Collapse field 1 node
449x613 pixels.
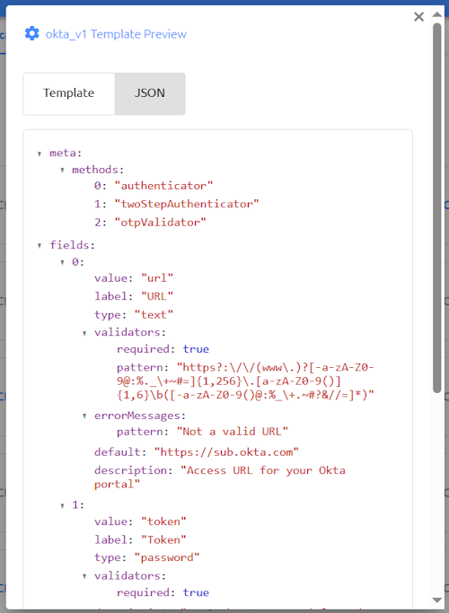62,506
